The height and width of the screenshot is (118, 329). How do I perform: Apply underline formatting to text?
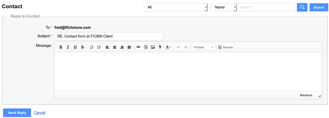tap(75, 47)
